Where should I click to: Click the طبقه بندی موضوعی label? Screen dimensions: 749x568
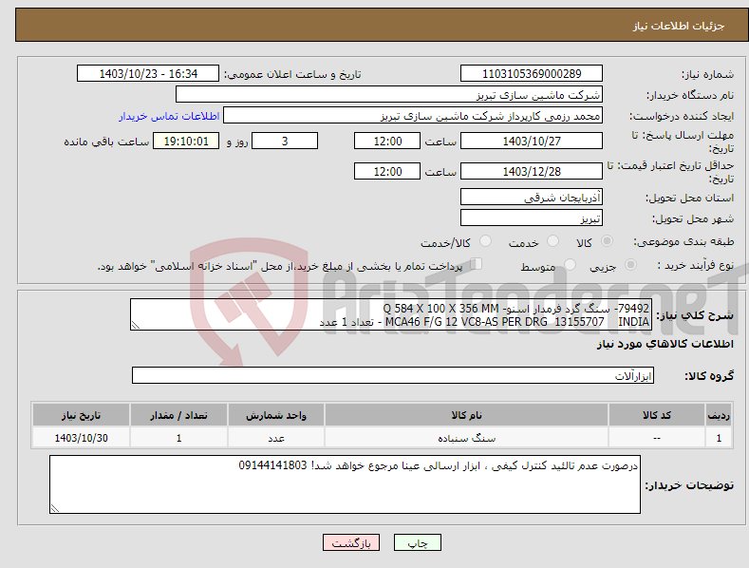(x=683, y=241)
